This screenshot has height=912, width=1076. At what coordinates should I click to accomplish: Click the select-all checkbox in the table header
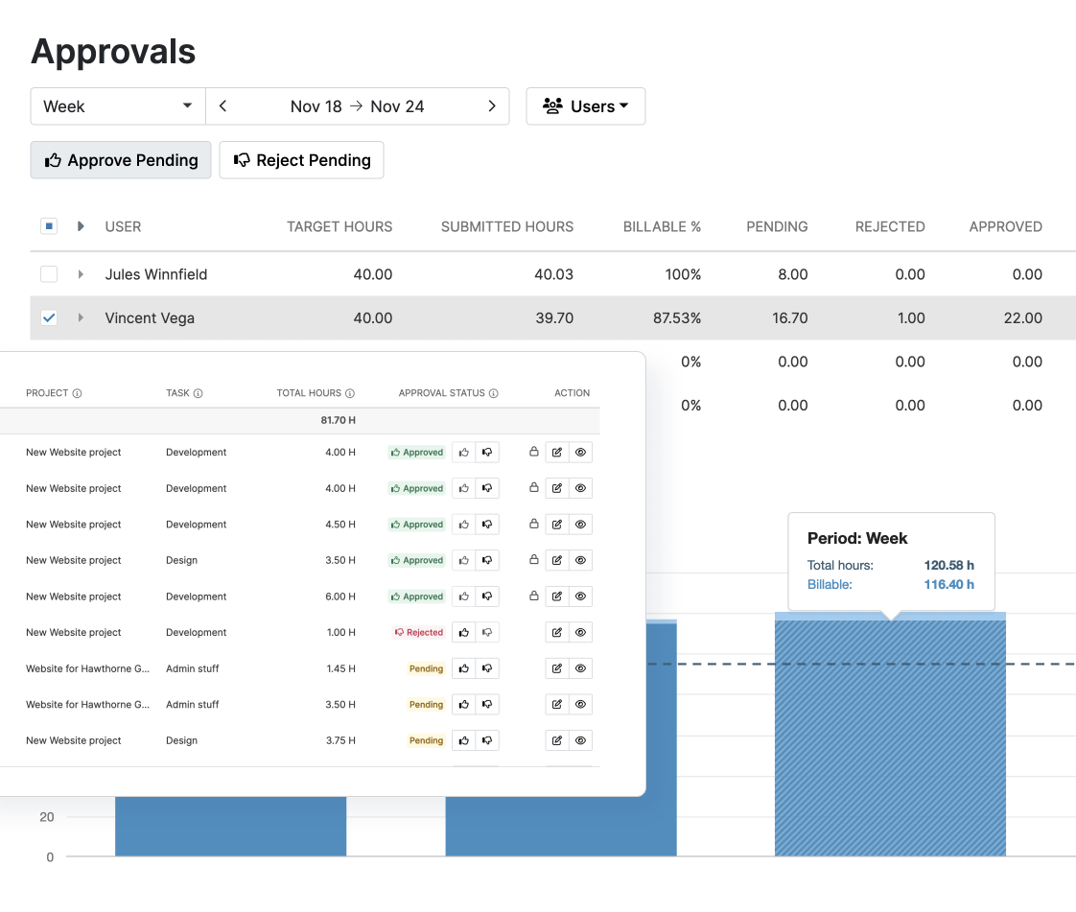click(x=49, y=225)
